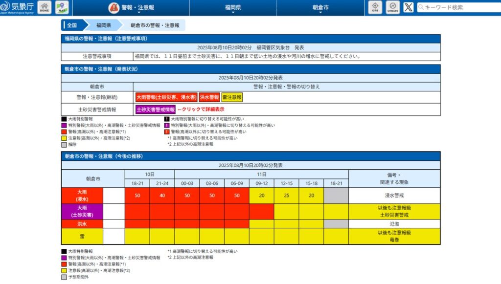Click the UPDATE refresh icon
The image size is (501, 284).
(393, 7)
